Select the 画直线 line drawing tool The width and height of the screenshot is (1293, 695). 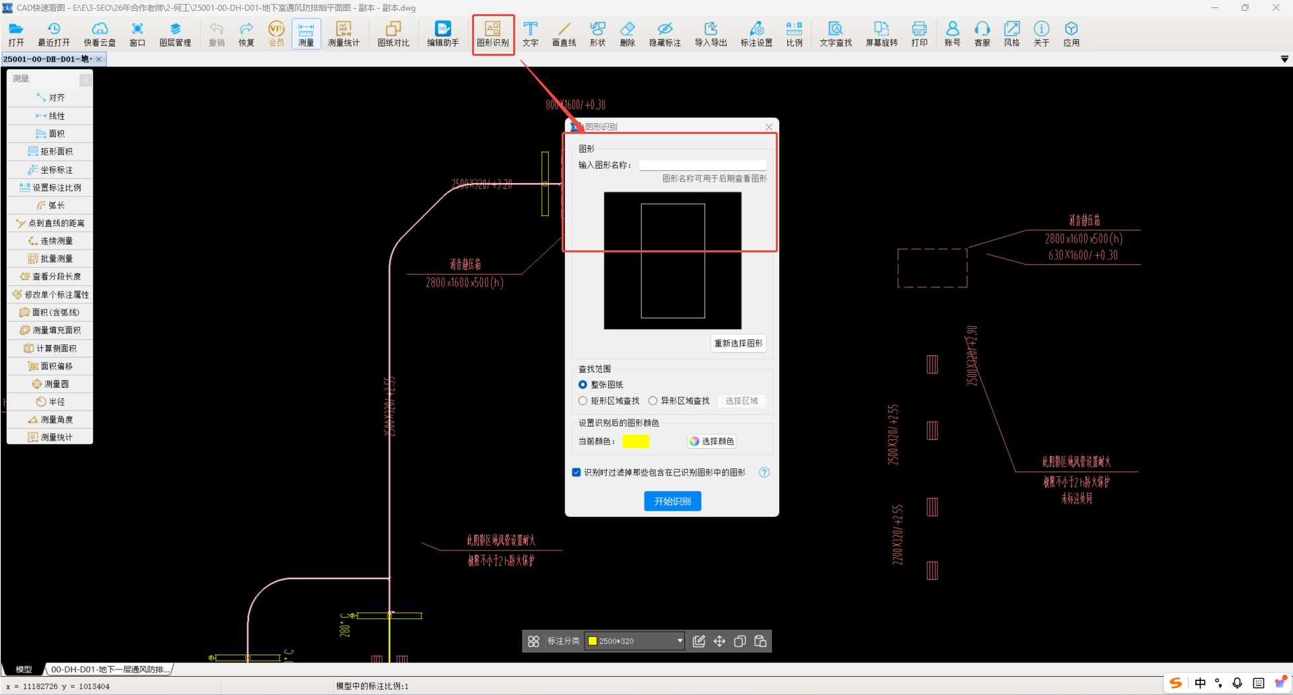click(564, 34)
